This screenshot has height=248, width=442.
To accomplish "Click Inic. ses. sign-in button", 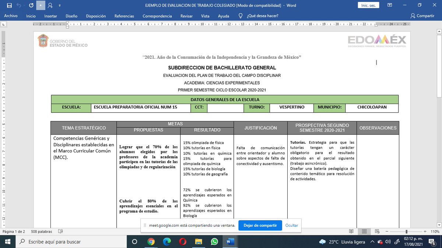I will 368,6.
